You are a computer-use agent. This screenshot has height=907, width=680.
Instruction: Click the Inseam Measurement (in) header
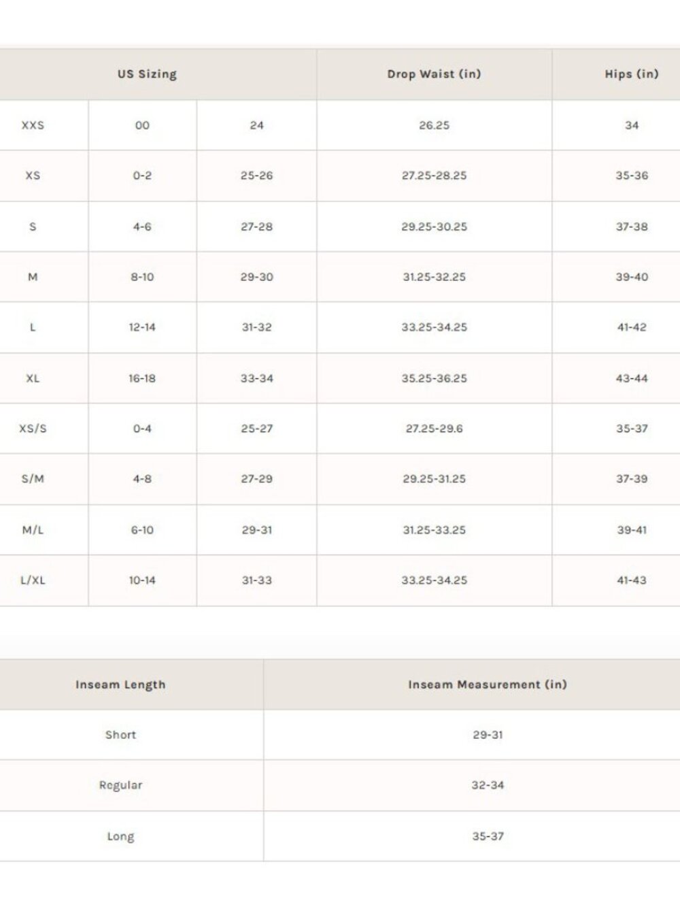click(x=488, y=685)
